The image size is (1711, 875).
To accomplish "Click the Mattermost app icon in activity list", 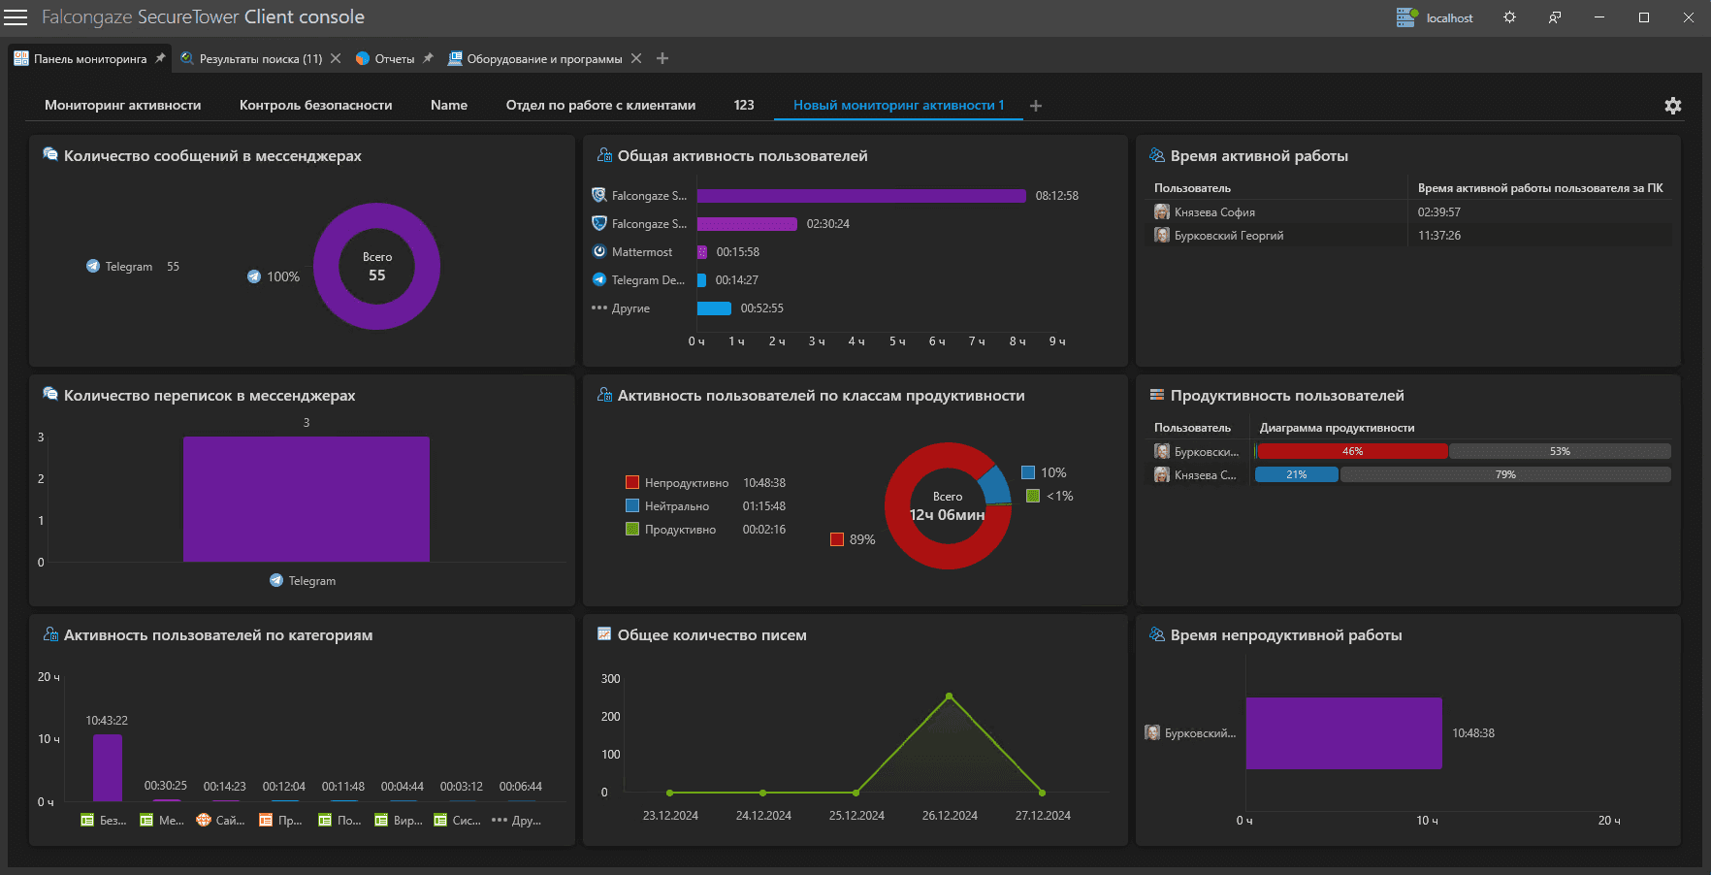I will point(599,251).
